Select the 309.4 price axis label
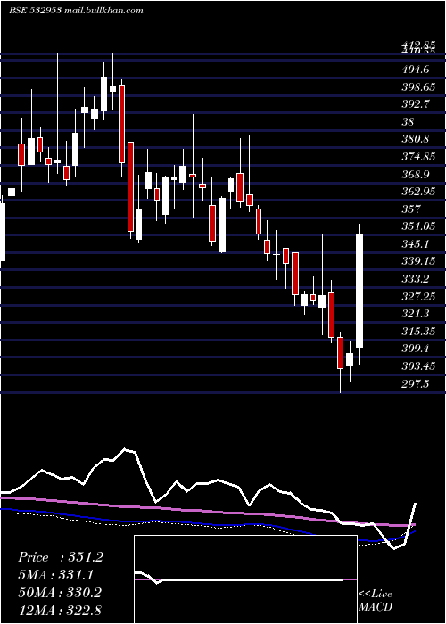 [x=416, y=349]
